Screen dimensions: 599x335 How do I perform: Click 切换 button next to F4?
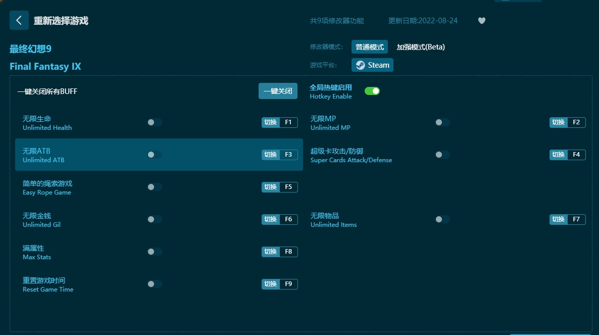558,155
